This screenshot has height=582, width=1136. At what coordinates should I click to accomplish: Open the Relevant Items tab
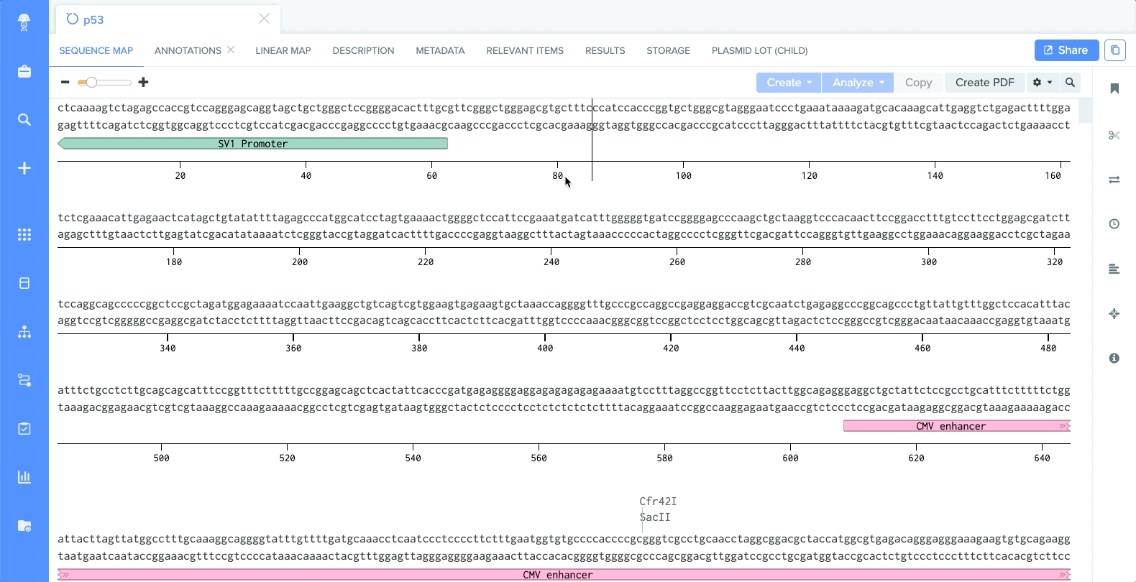coord(525,50)
